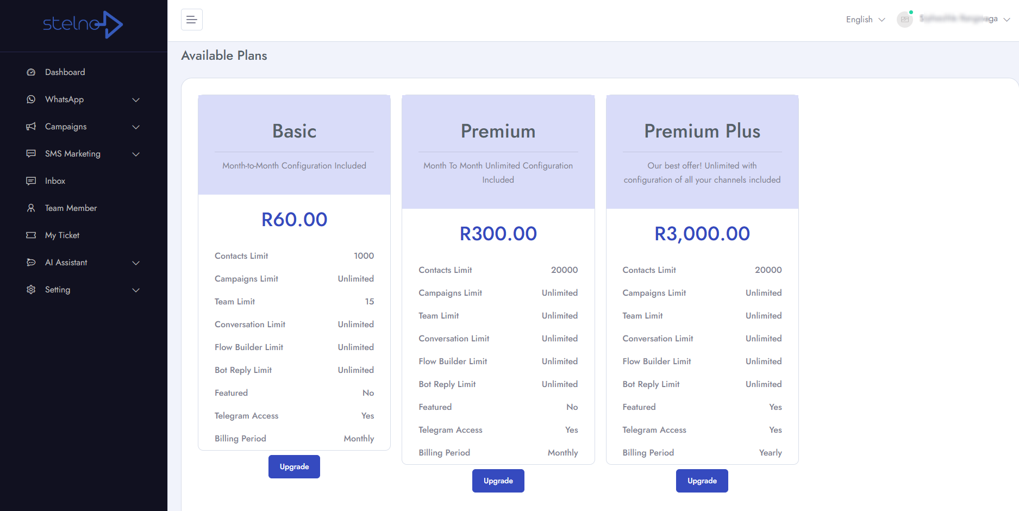Viewport: 1019px width, 511px height.
Task: Expand the Setting submenu chevron
Action: click(x=136, y=290)
